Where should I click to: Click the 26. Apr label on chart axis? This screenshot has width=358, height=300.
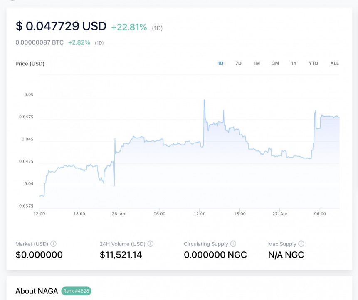click(120, 214)
